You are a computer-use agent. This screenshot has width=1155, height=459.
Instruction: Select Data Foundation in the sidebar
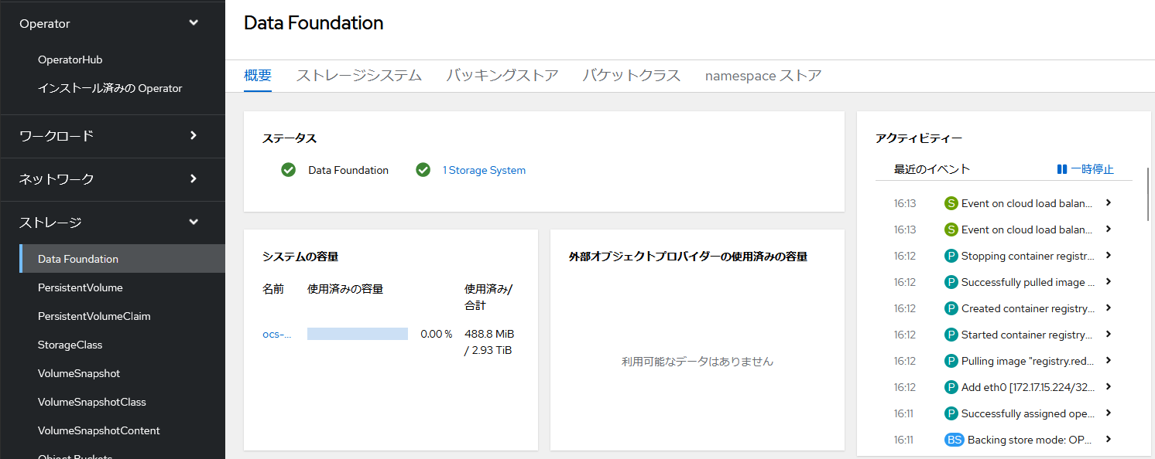(x=122, y=259)
